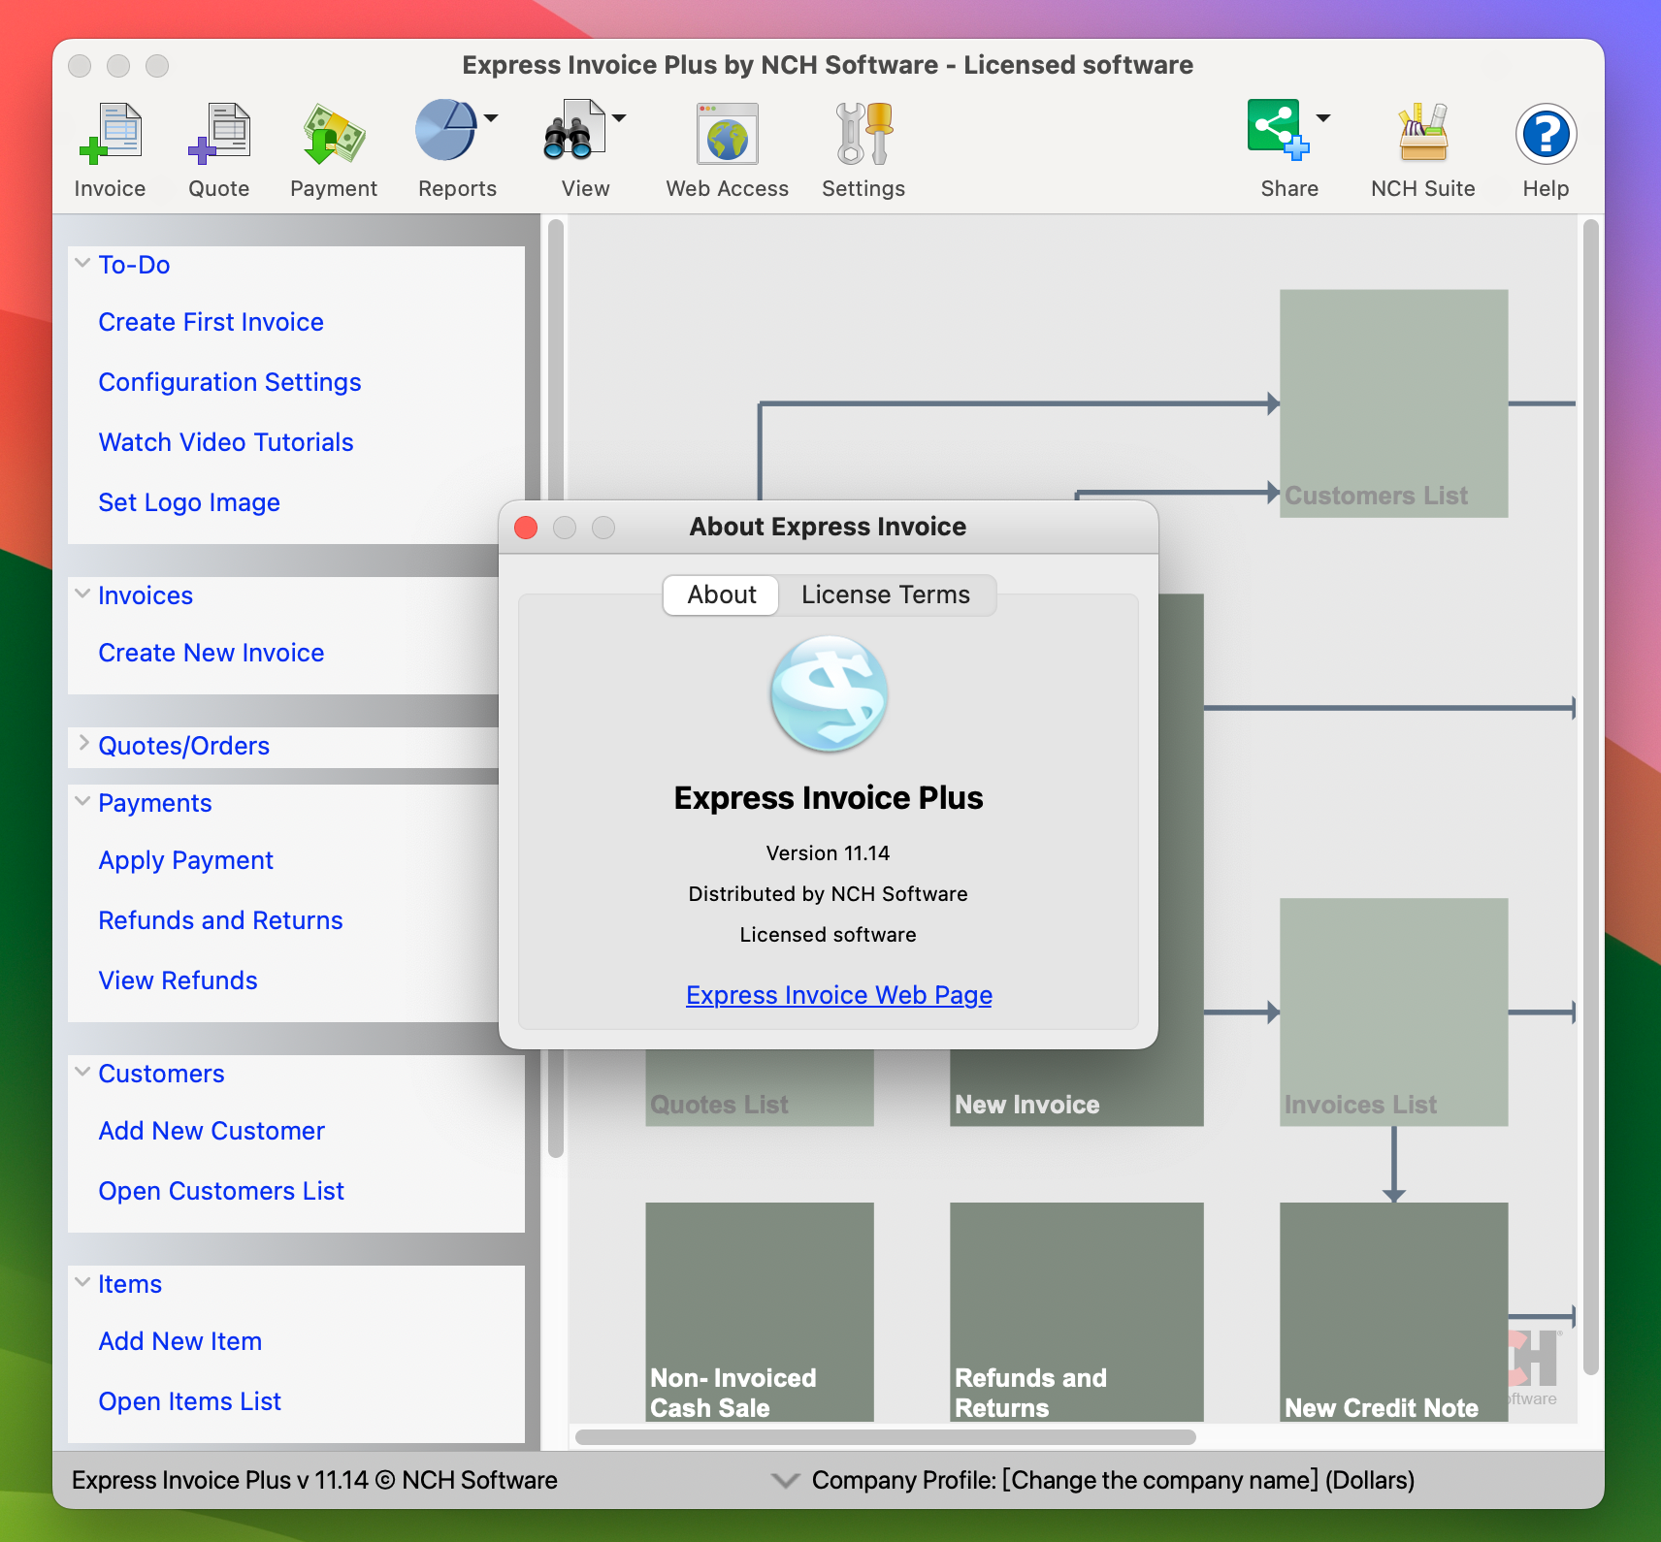1661x1542 pixels.
Task: Click the Share icon
Action: tap(1278, 129)
